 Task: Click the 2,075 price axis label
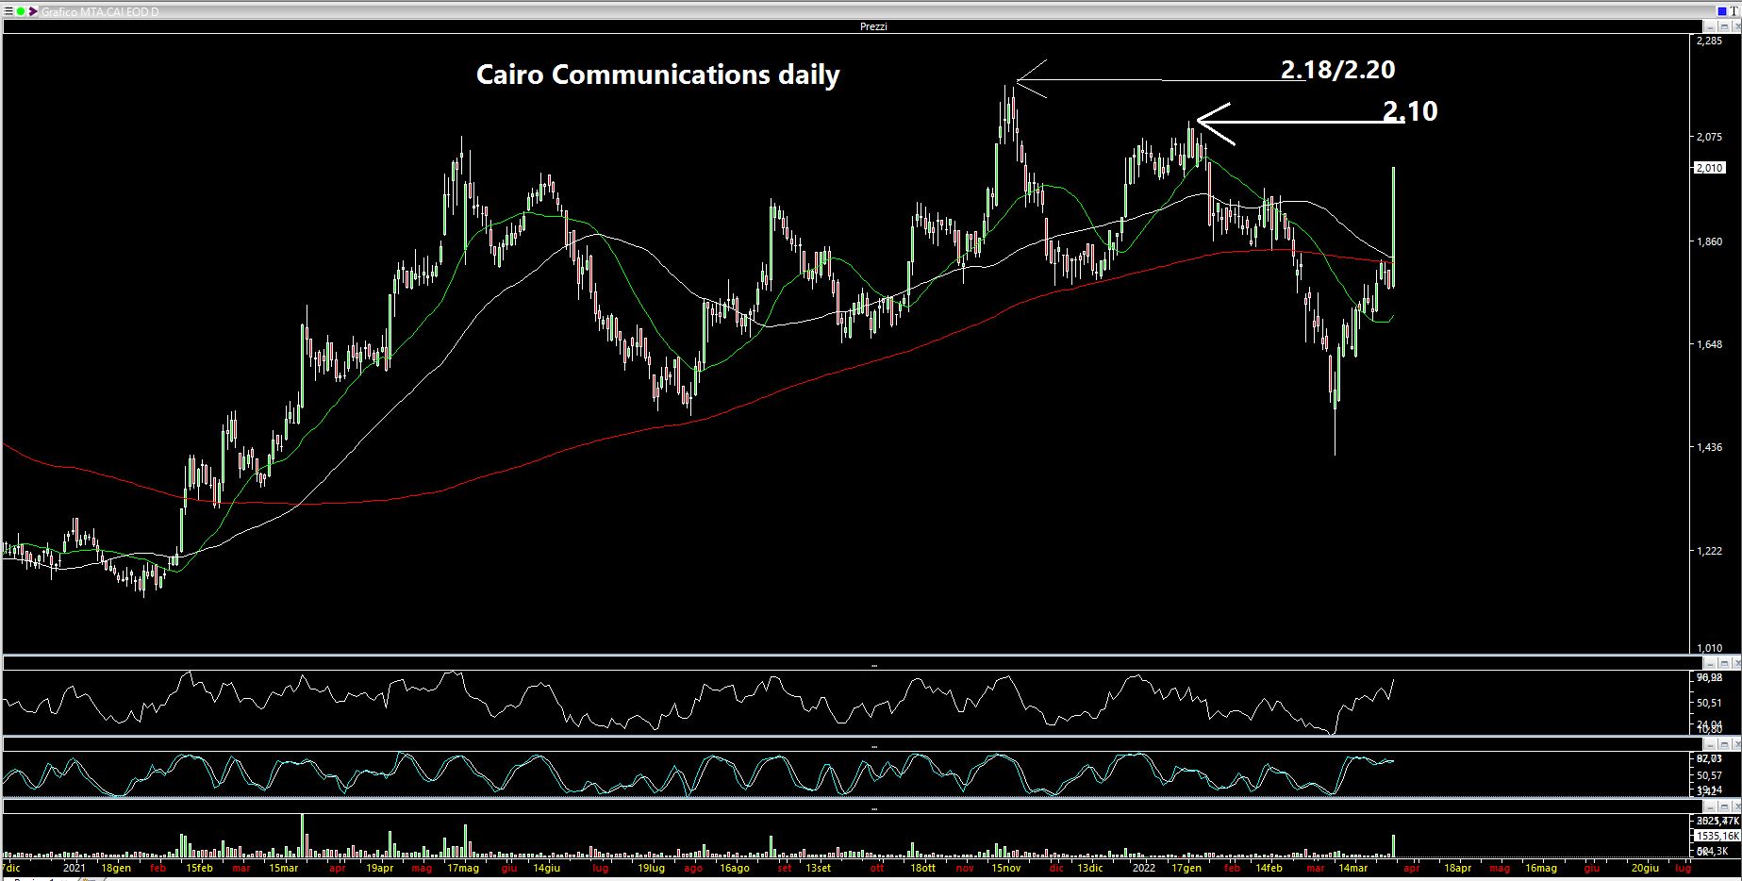1709,137
